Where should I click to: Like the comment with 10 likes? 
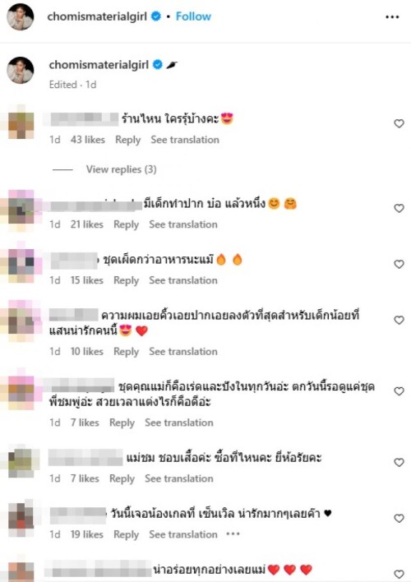(x=399, y=320)
